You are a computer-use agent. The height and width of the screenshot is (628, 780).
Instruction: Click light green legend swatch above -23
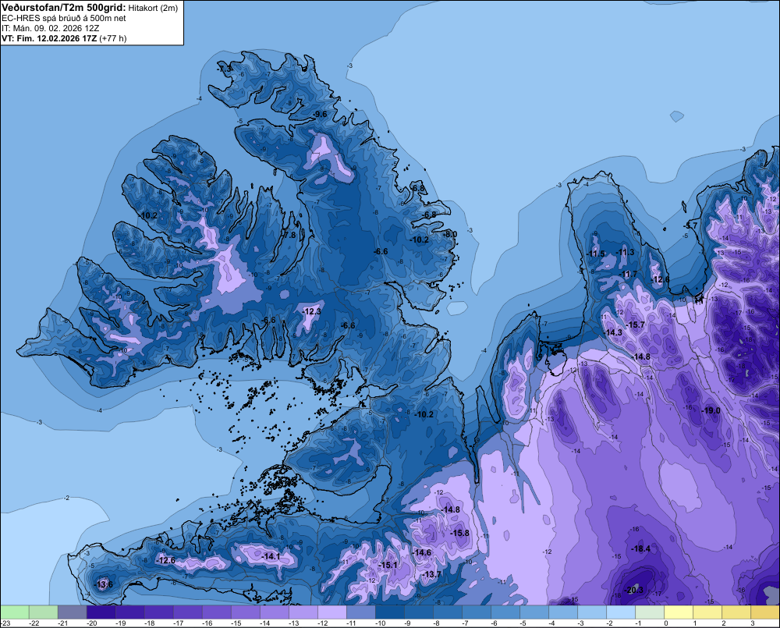tap(15, 612)
